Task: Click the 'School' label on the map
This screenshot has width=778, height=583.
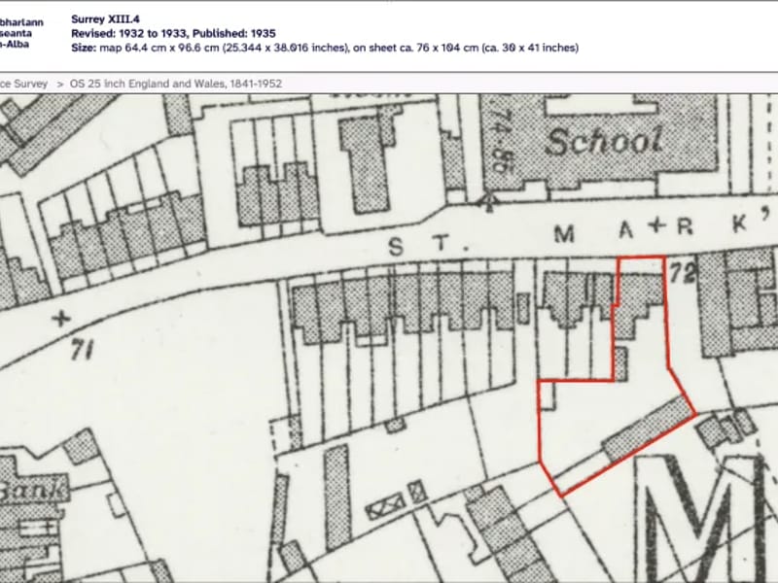Action: (604, 141)
